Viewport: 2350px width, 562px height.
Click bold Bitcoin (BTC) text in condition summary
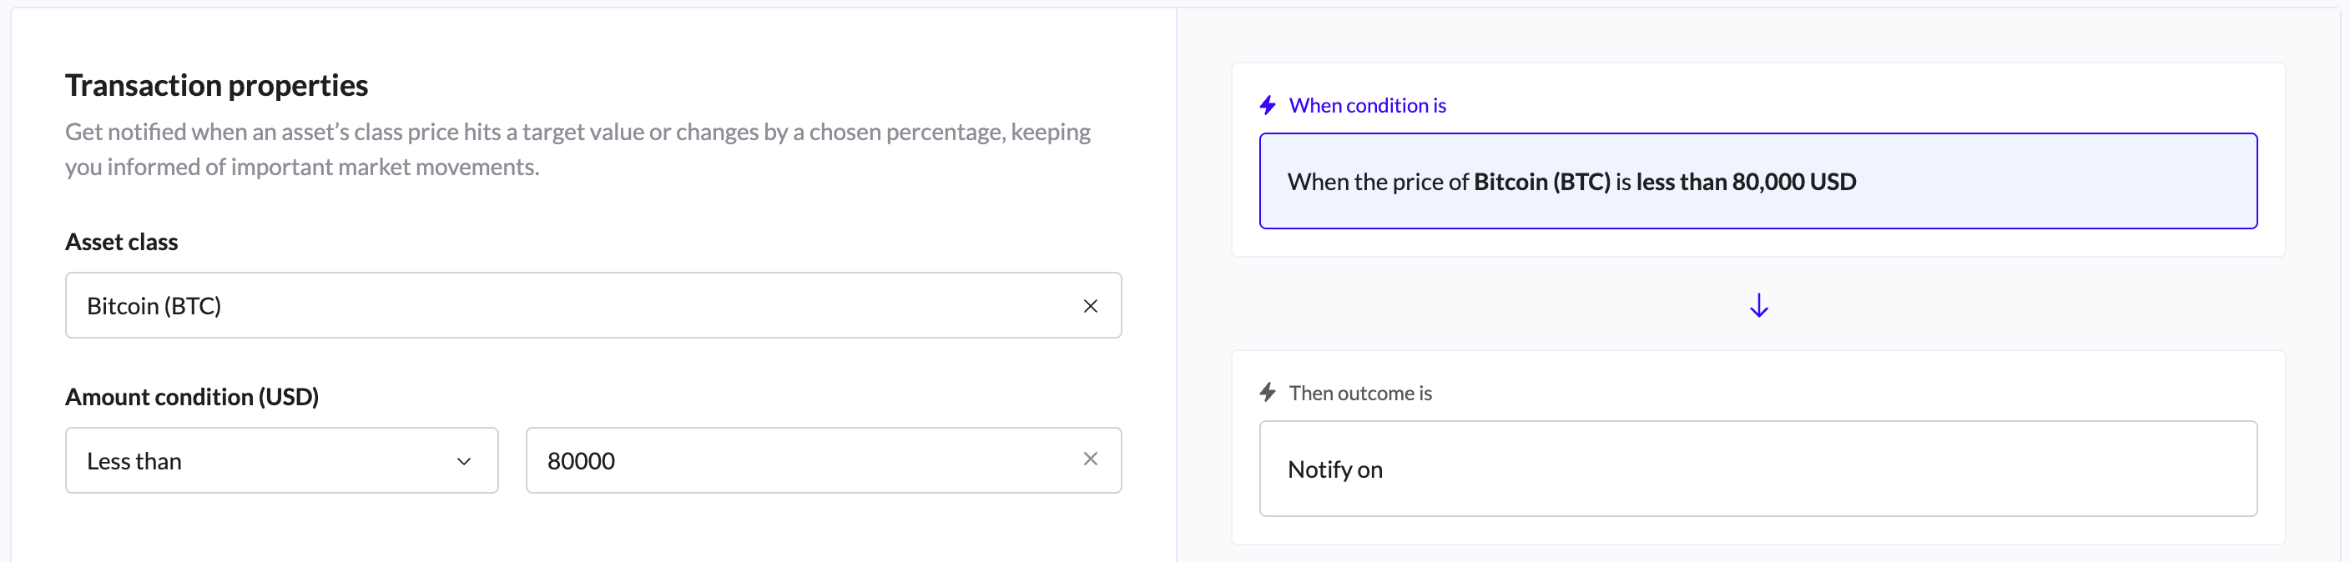tap(1541, 182)
